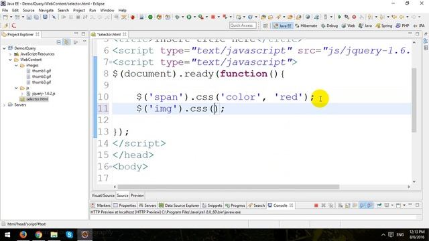Click the red circular toolbar icon below File

[x=13, y=25]
